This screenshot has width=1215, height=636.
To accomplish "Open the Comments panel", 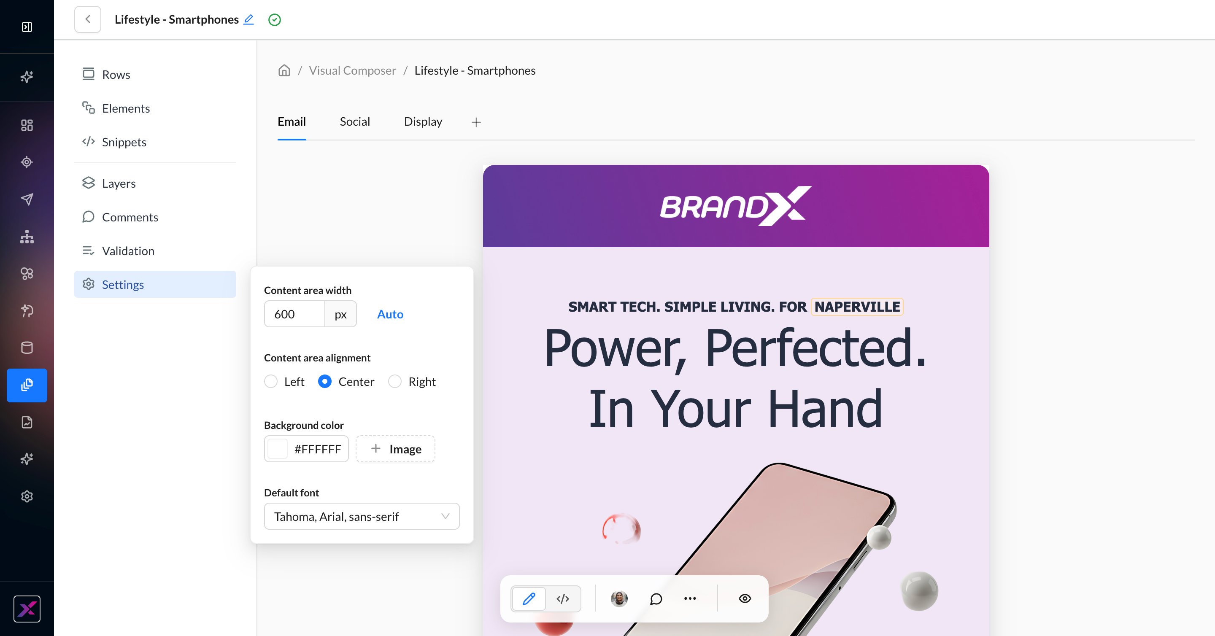I will pyautogui.click(x=155, y=217).
